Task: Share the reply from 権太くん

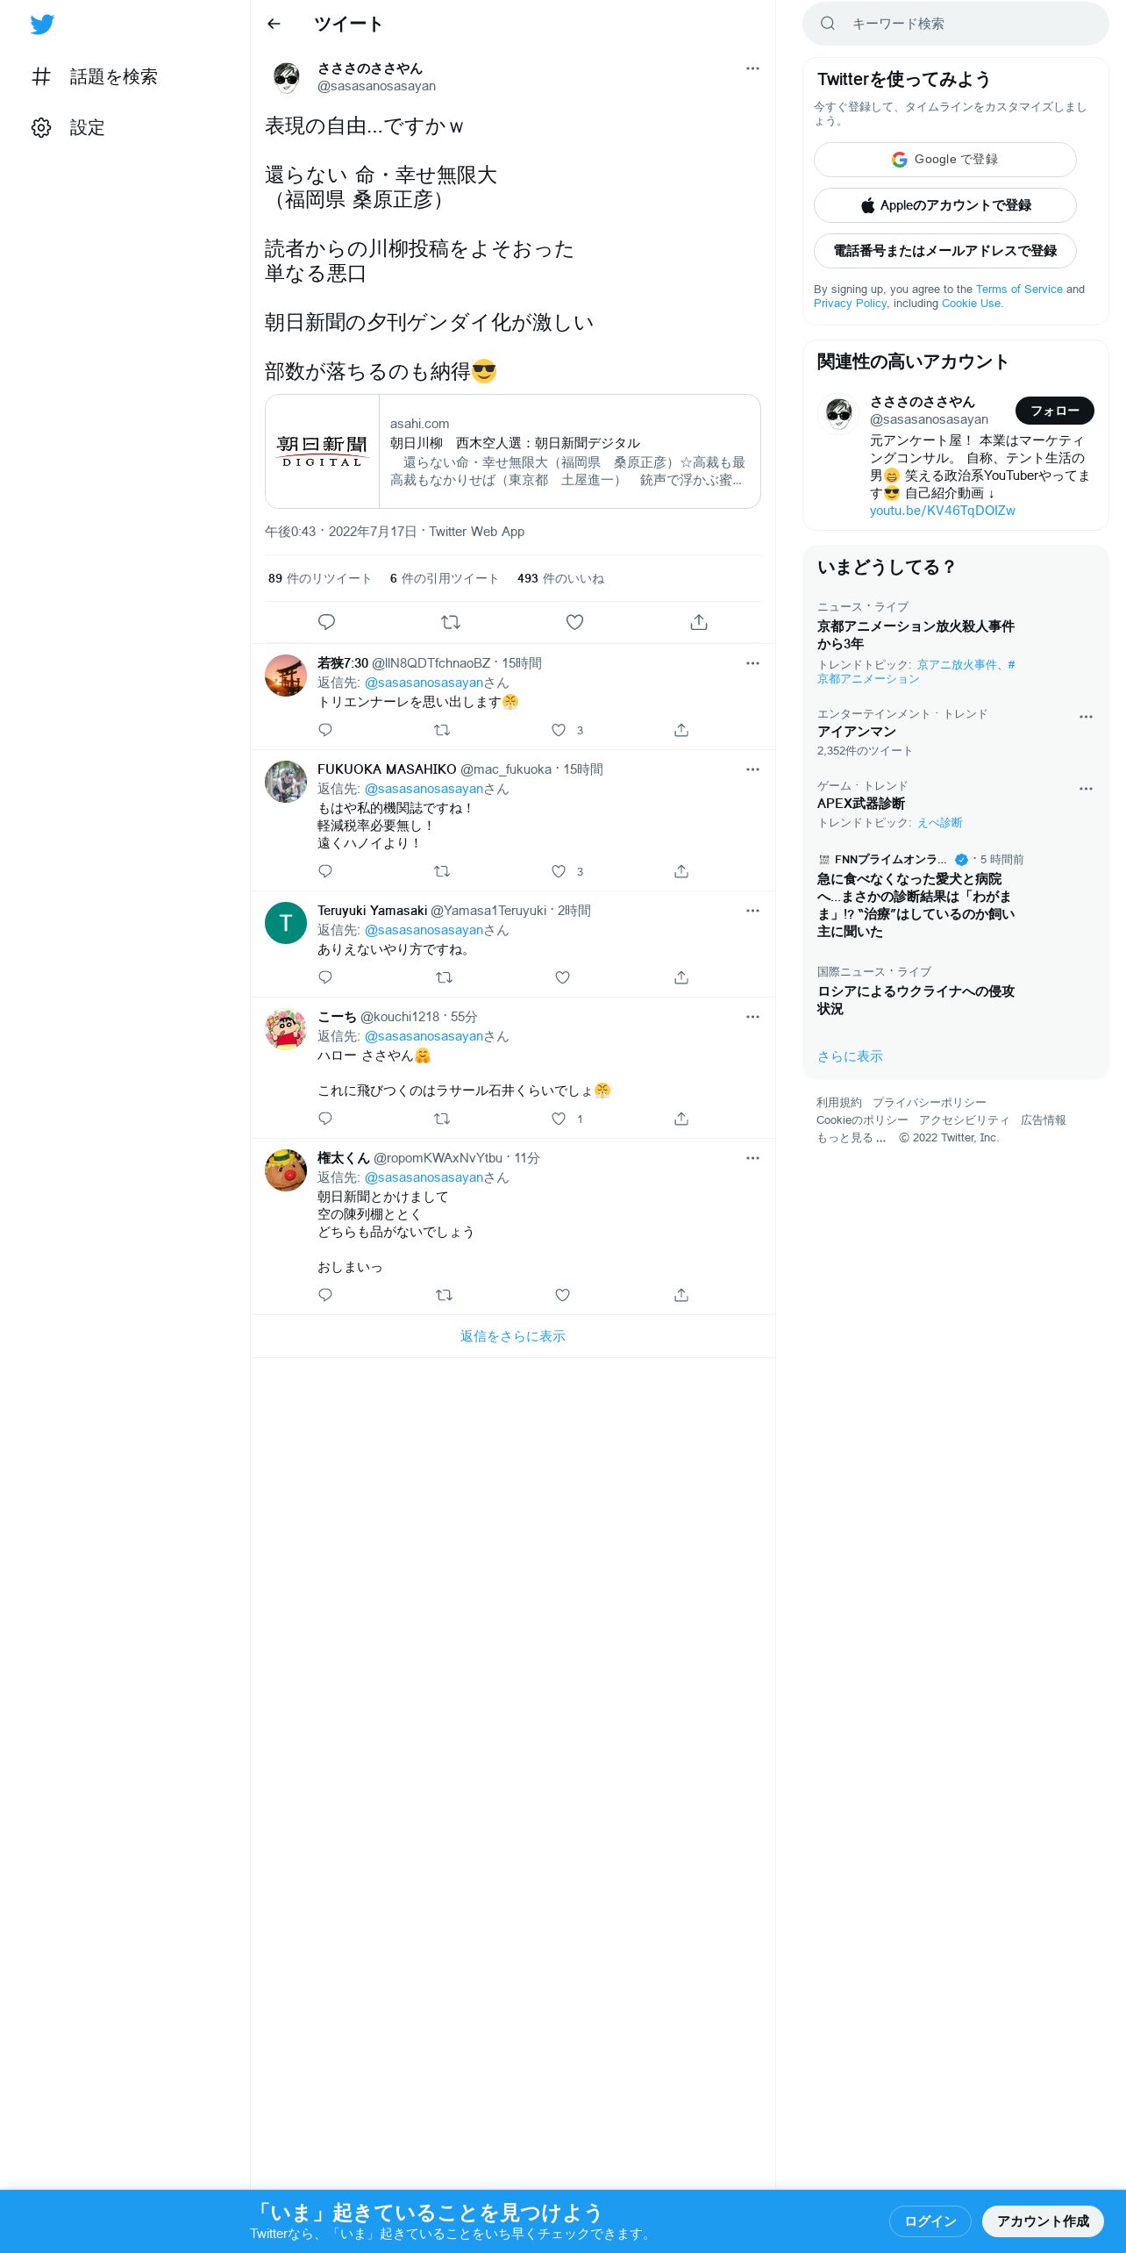Action: coord(681,1295)
